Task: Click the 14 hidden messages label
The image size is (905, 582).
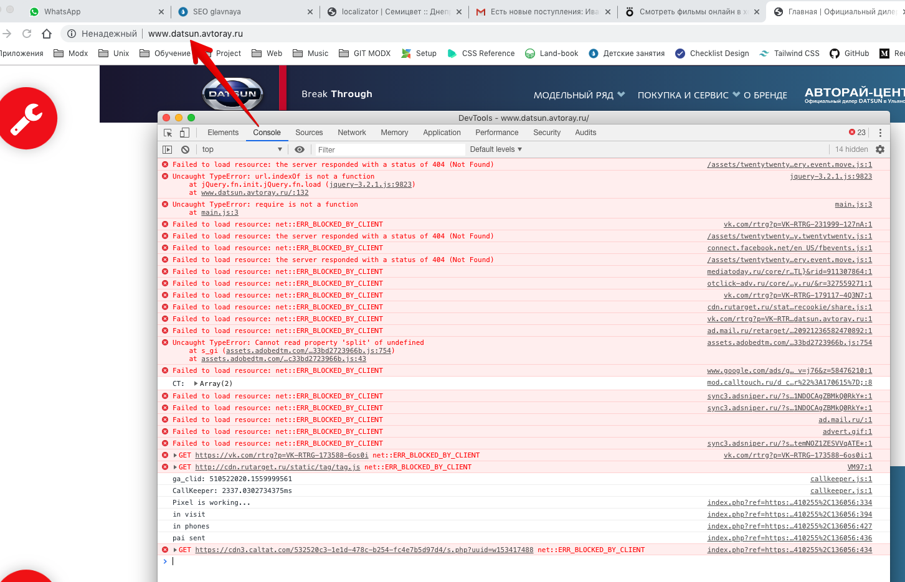Action: [851, 149]
